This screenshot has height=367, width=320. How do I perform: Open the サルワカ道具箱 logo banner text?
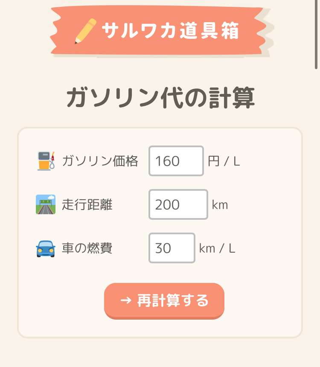click(170, 31)
